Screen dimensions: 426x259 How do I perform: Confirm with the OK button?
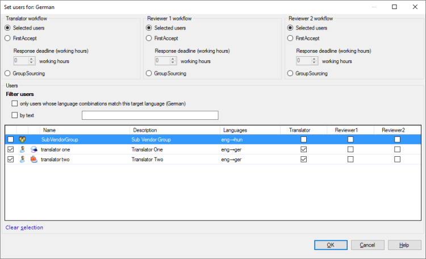pyautogui.click(x=331, y=245)
